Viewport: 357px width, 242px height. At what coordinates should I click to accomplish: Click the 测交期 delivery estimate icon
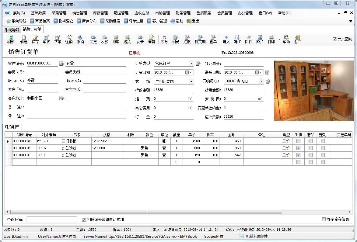[x=200, y=39]
